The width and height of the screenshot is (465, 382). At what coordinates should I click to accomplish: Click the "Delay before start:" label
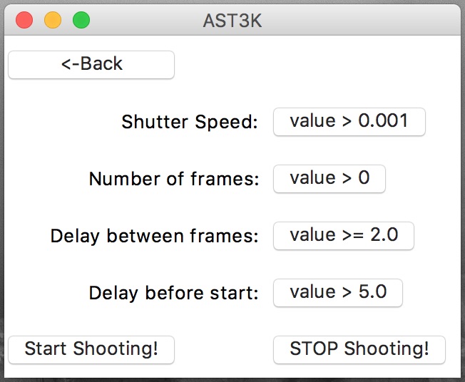click(174, 293)
